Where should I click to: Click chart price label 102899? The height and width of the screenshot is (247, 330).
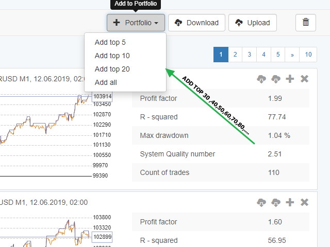click(102, 237)
